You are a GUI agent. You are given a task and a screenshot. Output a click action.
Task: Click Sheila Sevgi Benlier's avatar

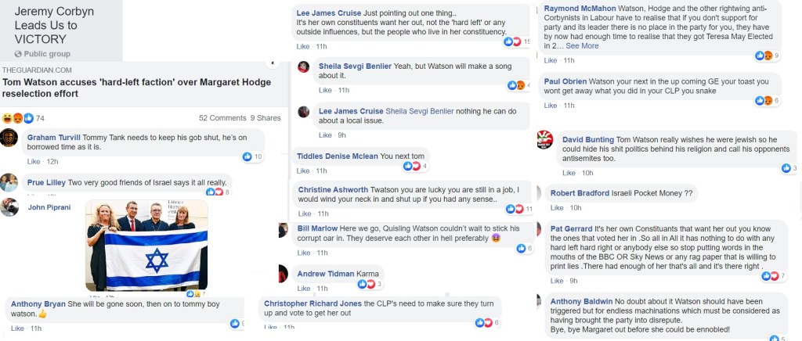point(303,66)
